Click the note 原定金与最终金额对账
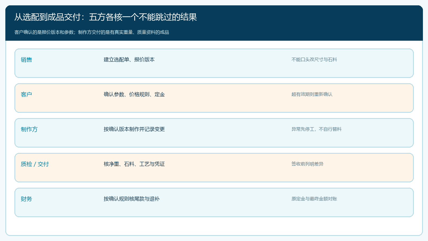Viewport: 428px width, 241px height. tap(314, 199)
